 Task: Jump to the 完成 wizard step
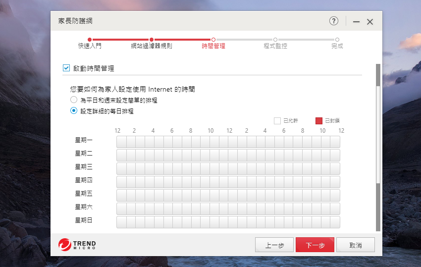[337, 43]
